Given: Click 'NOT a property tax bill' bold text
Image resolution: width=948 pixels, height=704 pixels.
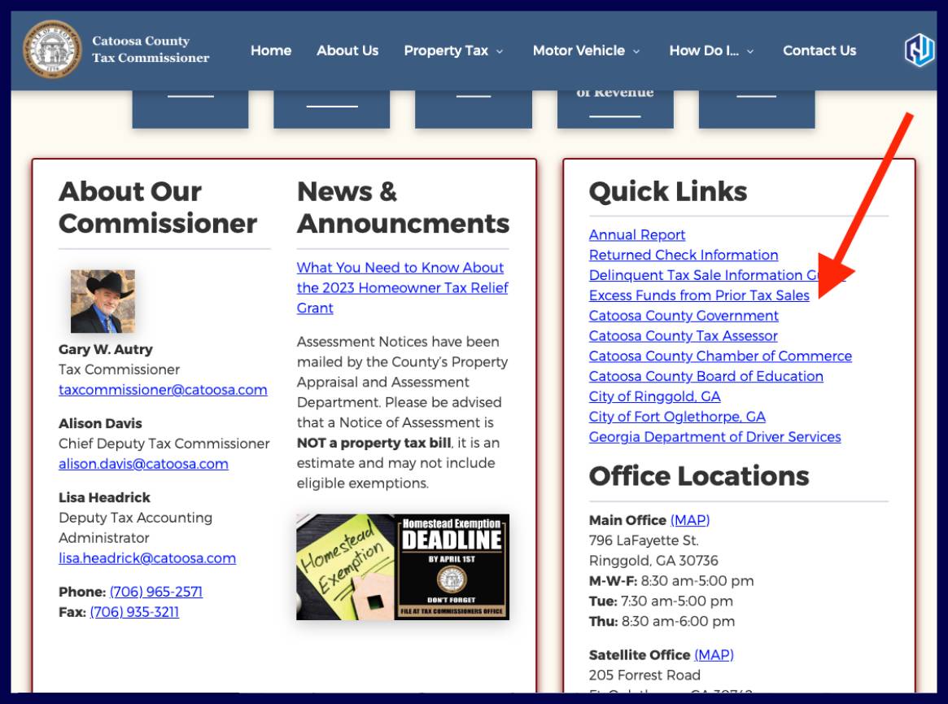Looking at the screenshot, I should coord(374,443).
